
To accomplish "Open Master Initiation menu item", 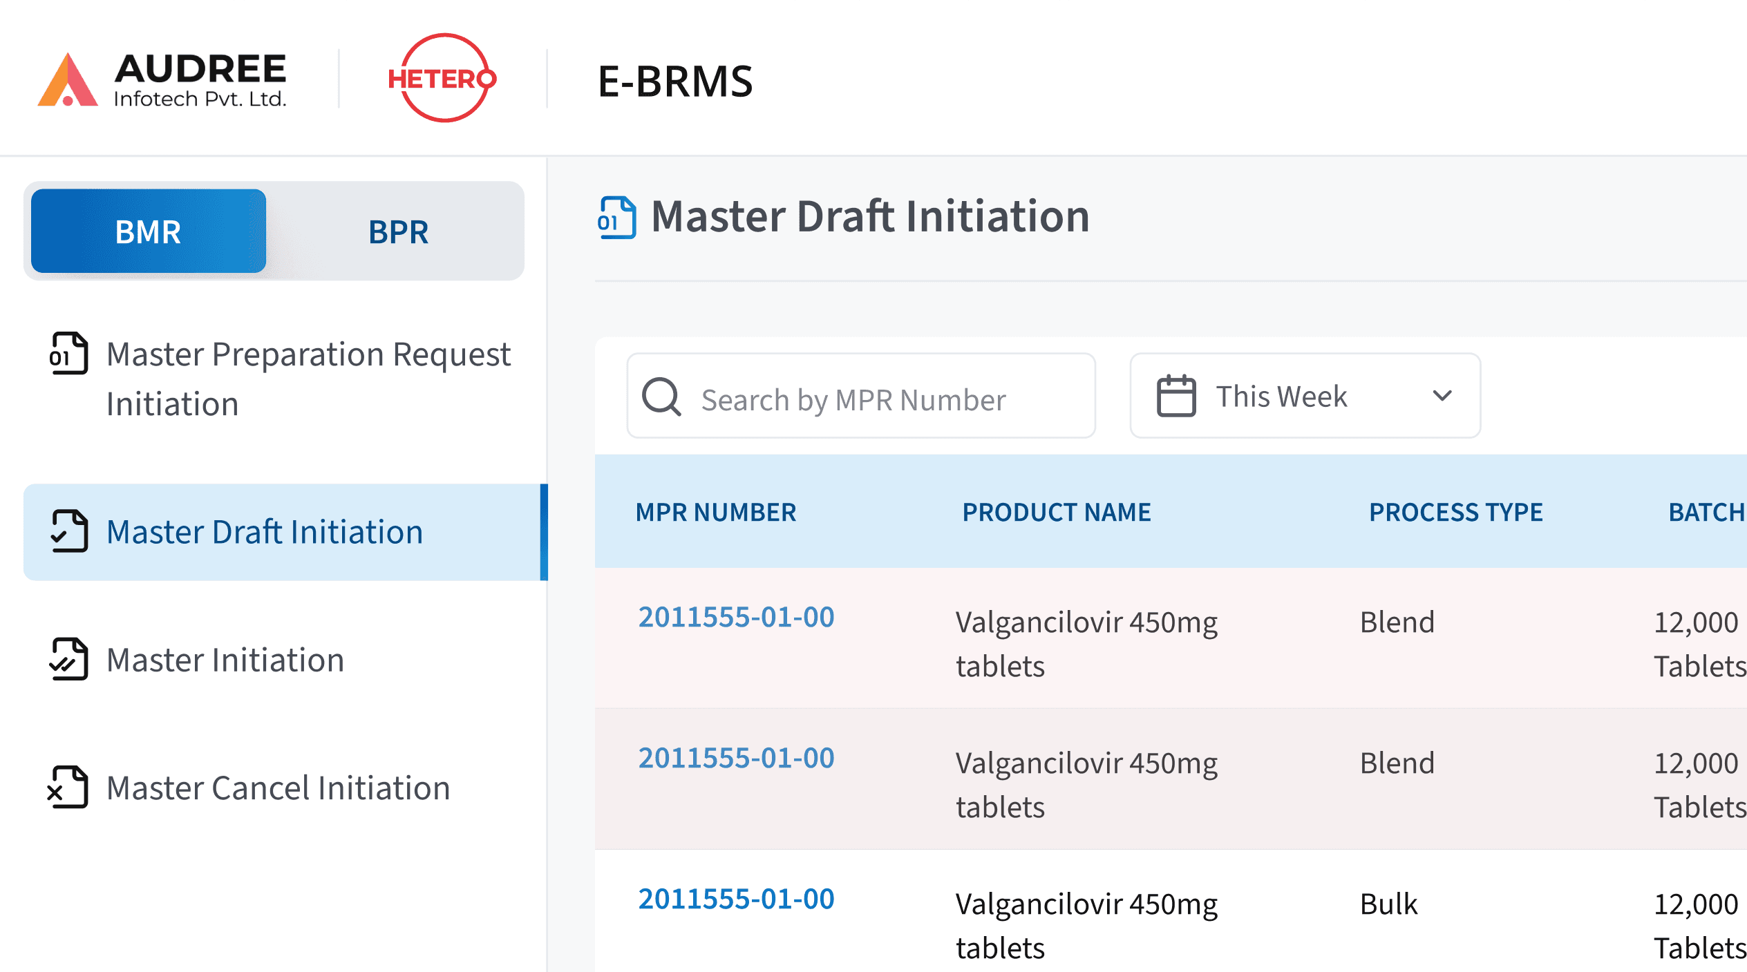I will tap(225, 660).
